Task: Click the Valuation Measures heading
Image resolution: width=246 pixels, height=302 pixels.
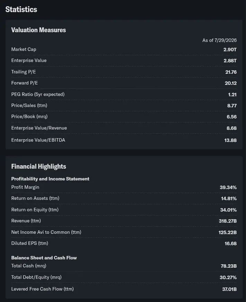Action: coord(38,30)
